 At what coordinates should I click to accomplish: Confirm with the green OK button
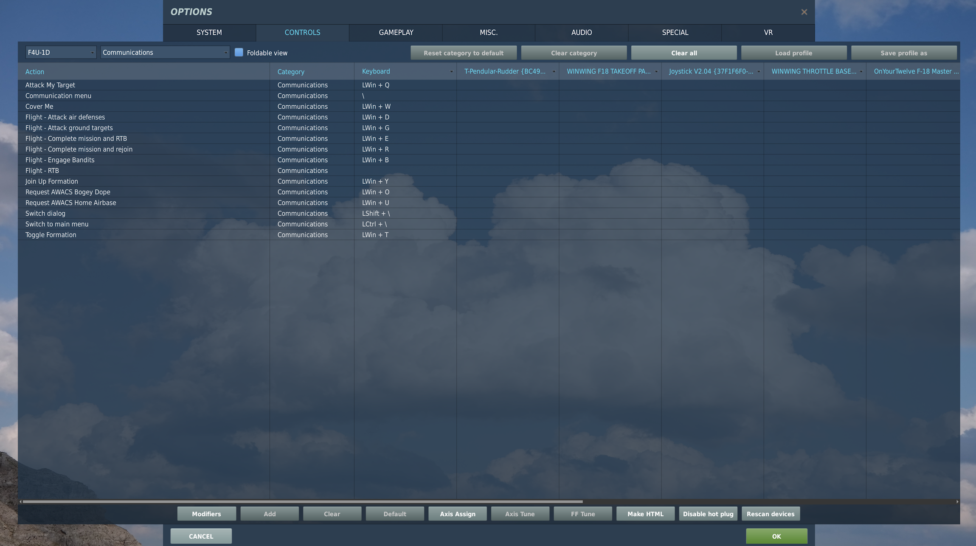[x=776, y=536]
